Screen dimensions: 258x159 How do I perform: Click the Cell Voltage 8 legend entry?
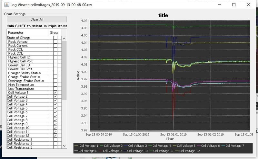coord(86,151)
